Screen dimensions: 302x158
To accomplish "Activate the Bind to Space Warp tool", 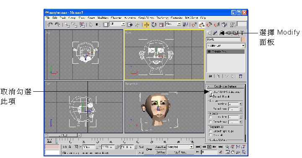I will pos(82,25).
